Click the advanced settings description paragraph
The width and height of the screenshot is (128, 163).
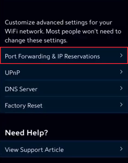tap(63, 32)
